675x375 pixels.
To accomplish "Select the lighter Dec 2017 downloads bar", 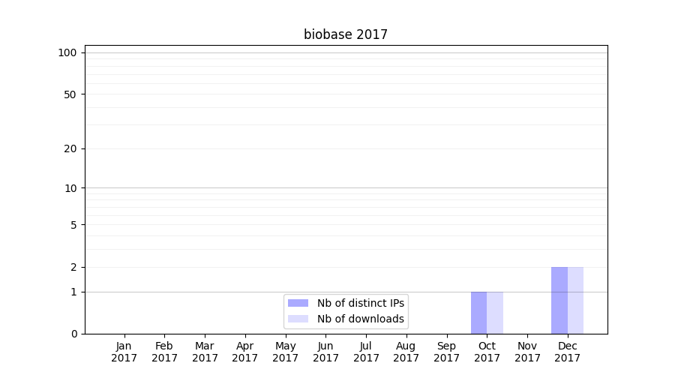I will [575, 300].
